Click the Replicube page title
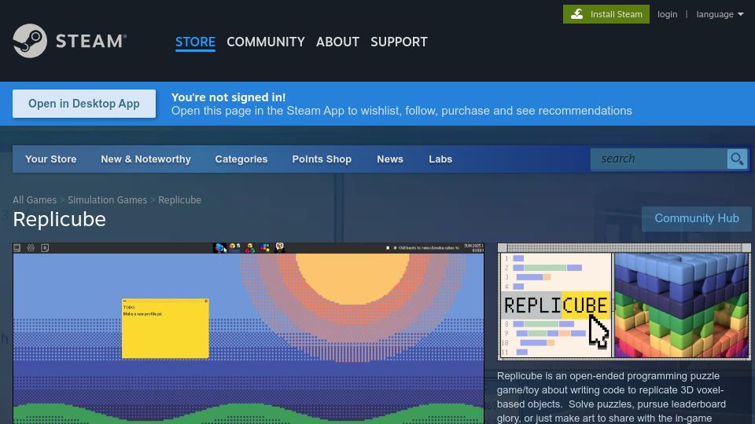 point(59,219)
